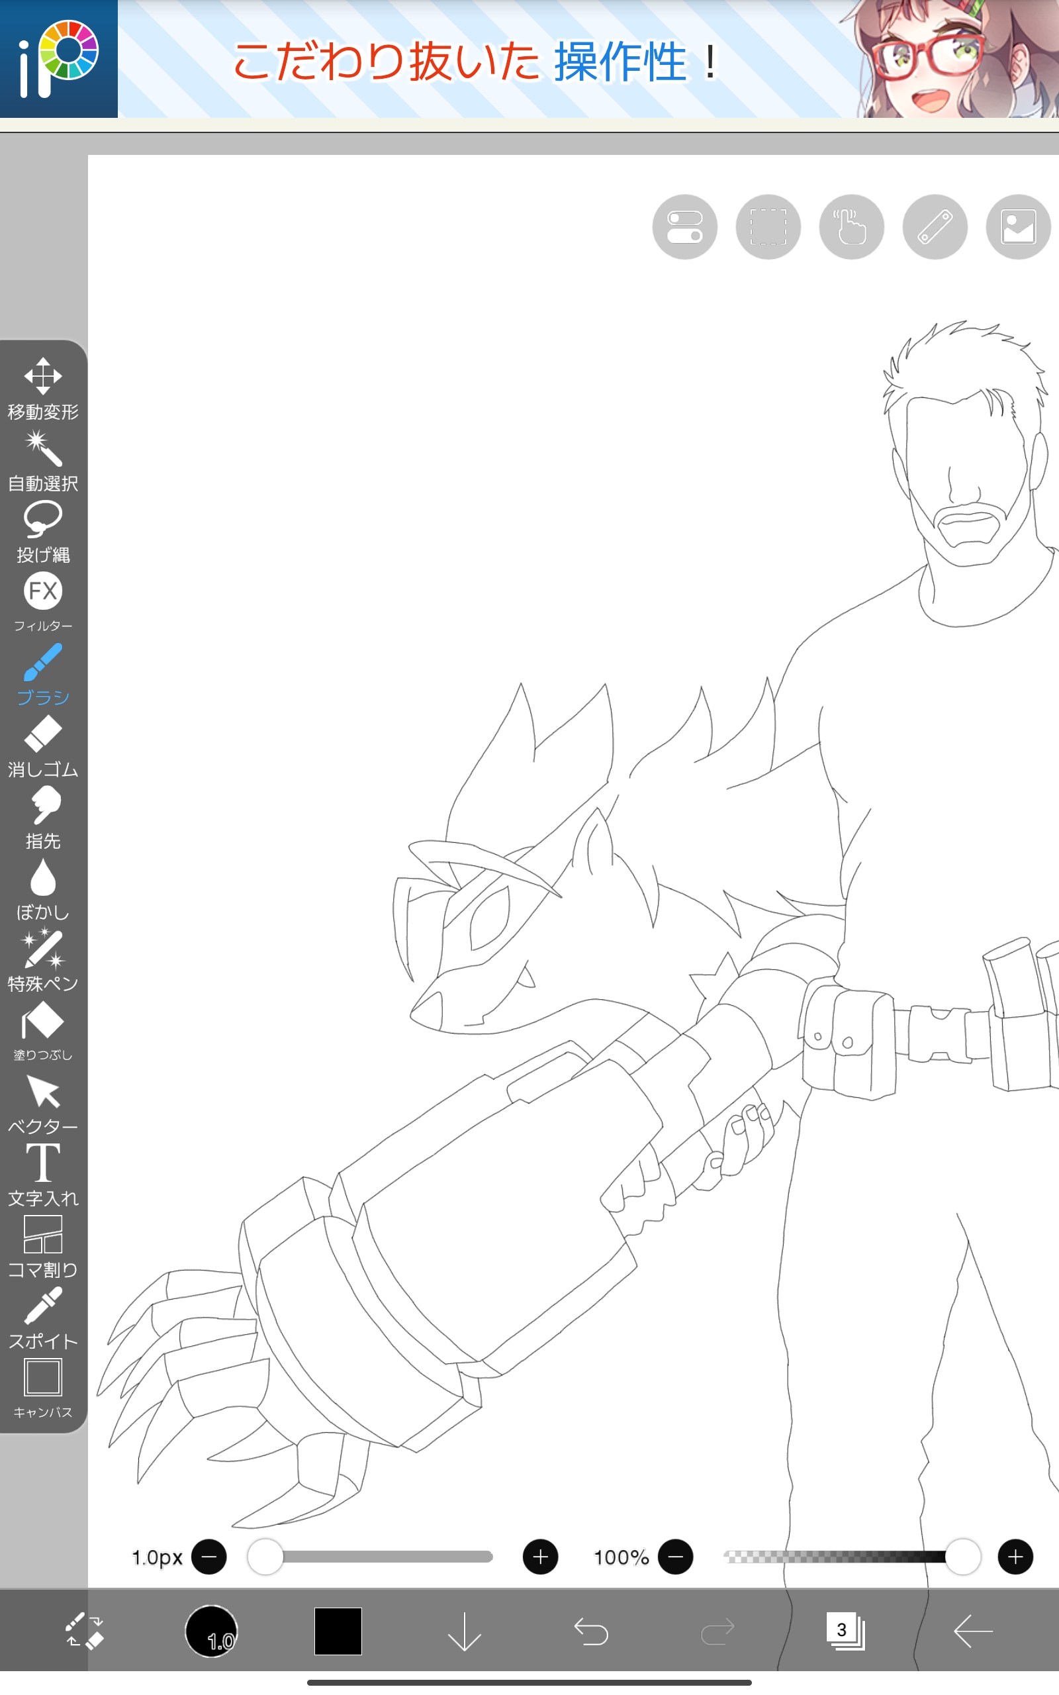Choose the Lasso (投げ縄) tool

(x=43, y=531)
